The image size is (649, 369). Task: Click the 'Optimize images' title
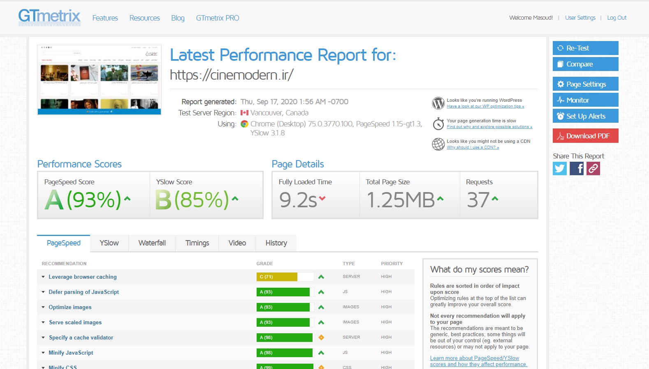[70, 307]
